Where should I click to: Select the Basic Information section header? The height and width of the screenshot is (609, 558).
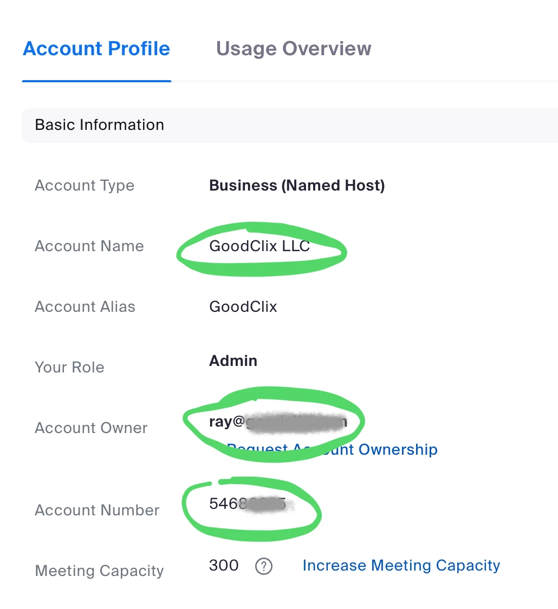coord(290,126)
